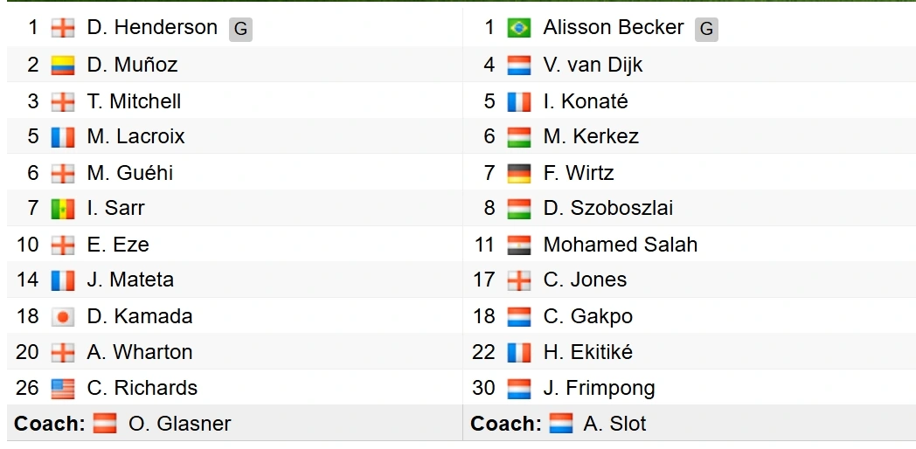
Task: Select H. Ekitiké in the lineup
Action: click(587, 353)
